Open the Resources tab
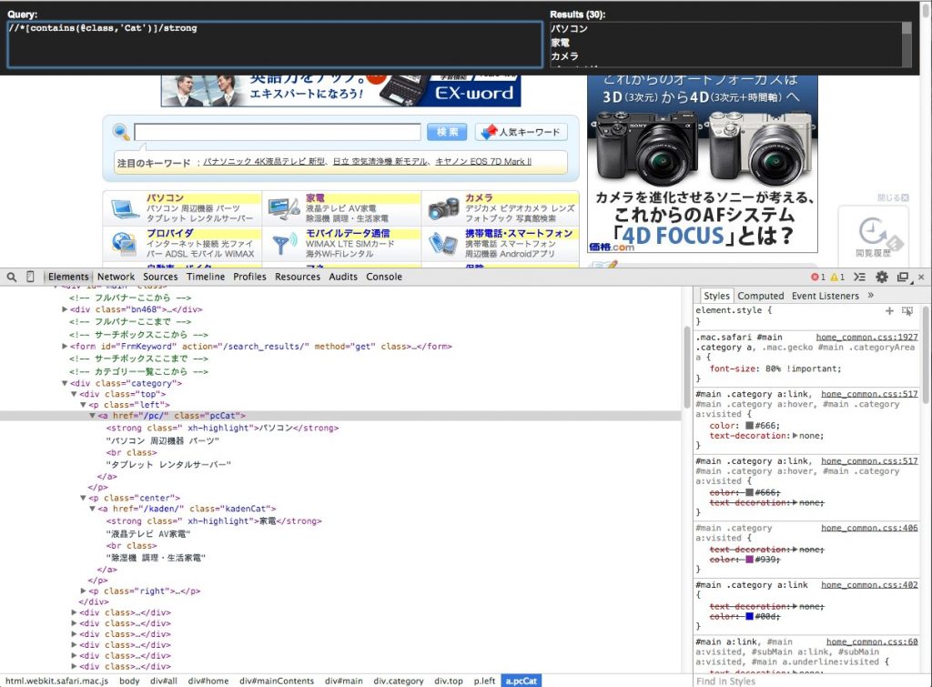The width and height of the screenshot is (932, 687). click(298, 277)
